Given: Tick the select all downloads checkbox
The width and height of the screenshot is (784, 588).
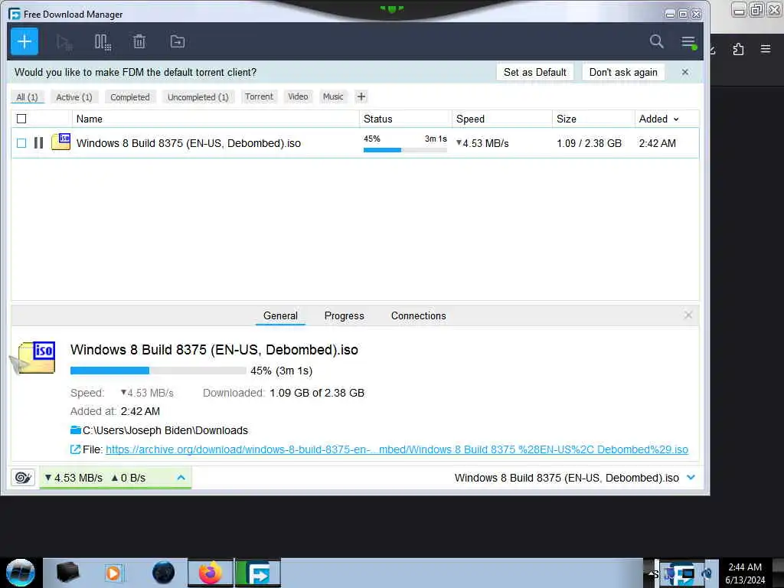Looking at the screenshot, I should 21,119.
